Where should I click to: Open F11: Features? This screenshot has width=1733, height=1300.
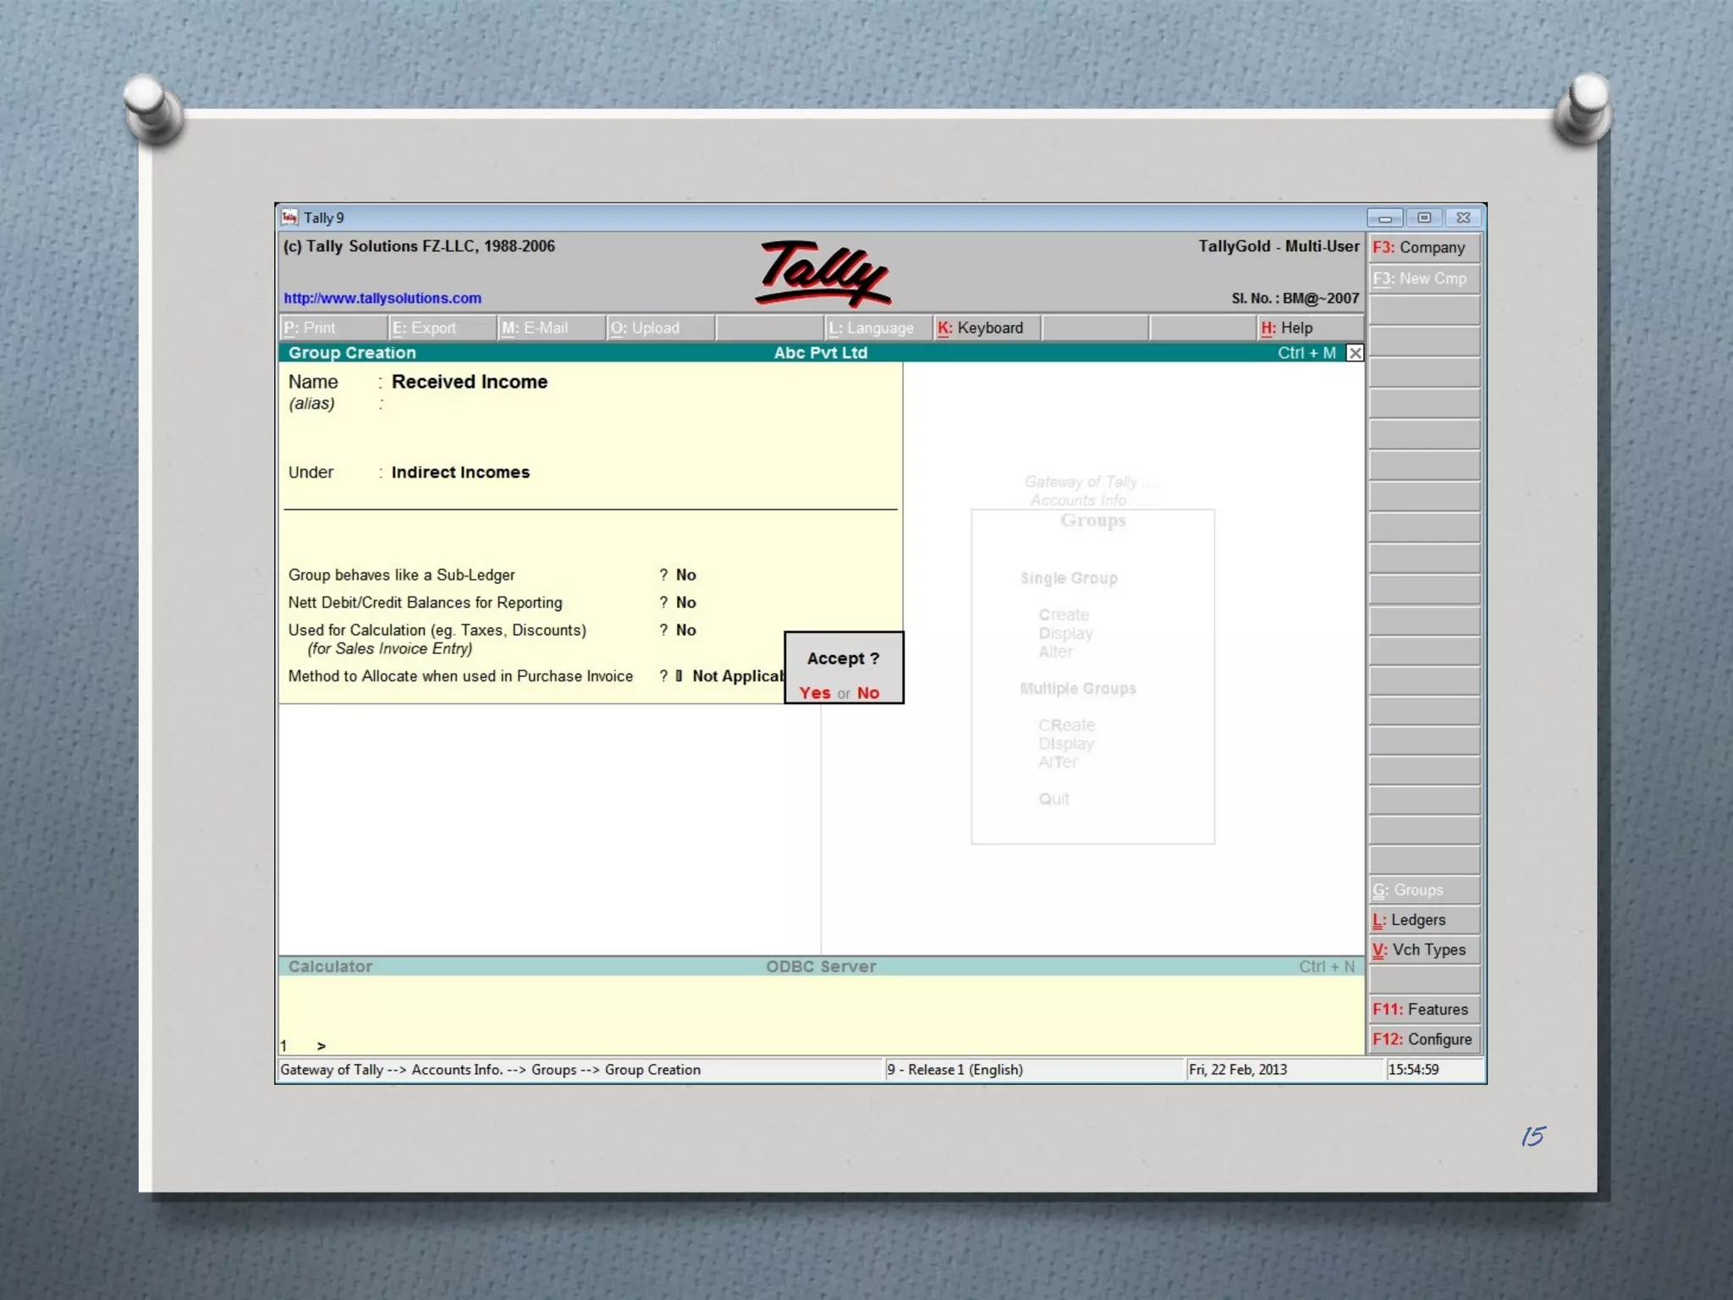click(1424, 1009)
